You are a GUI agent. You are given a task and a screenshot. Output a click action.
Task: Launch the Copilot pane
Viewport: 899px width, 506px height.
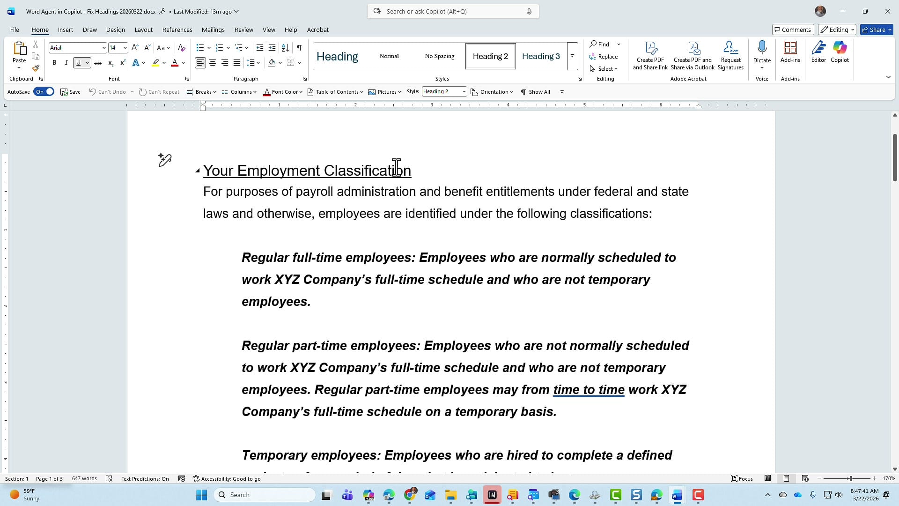coord(840,52)
